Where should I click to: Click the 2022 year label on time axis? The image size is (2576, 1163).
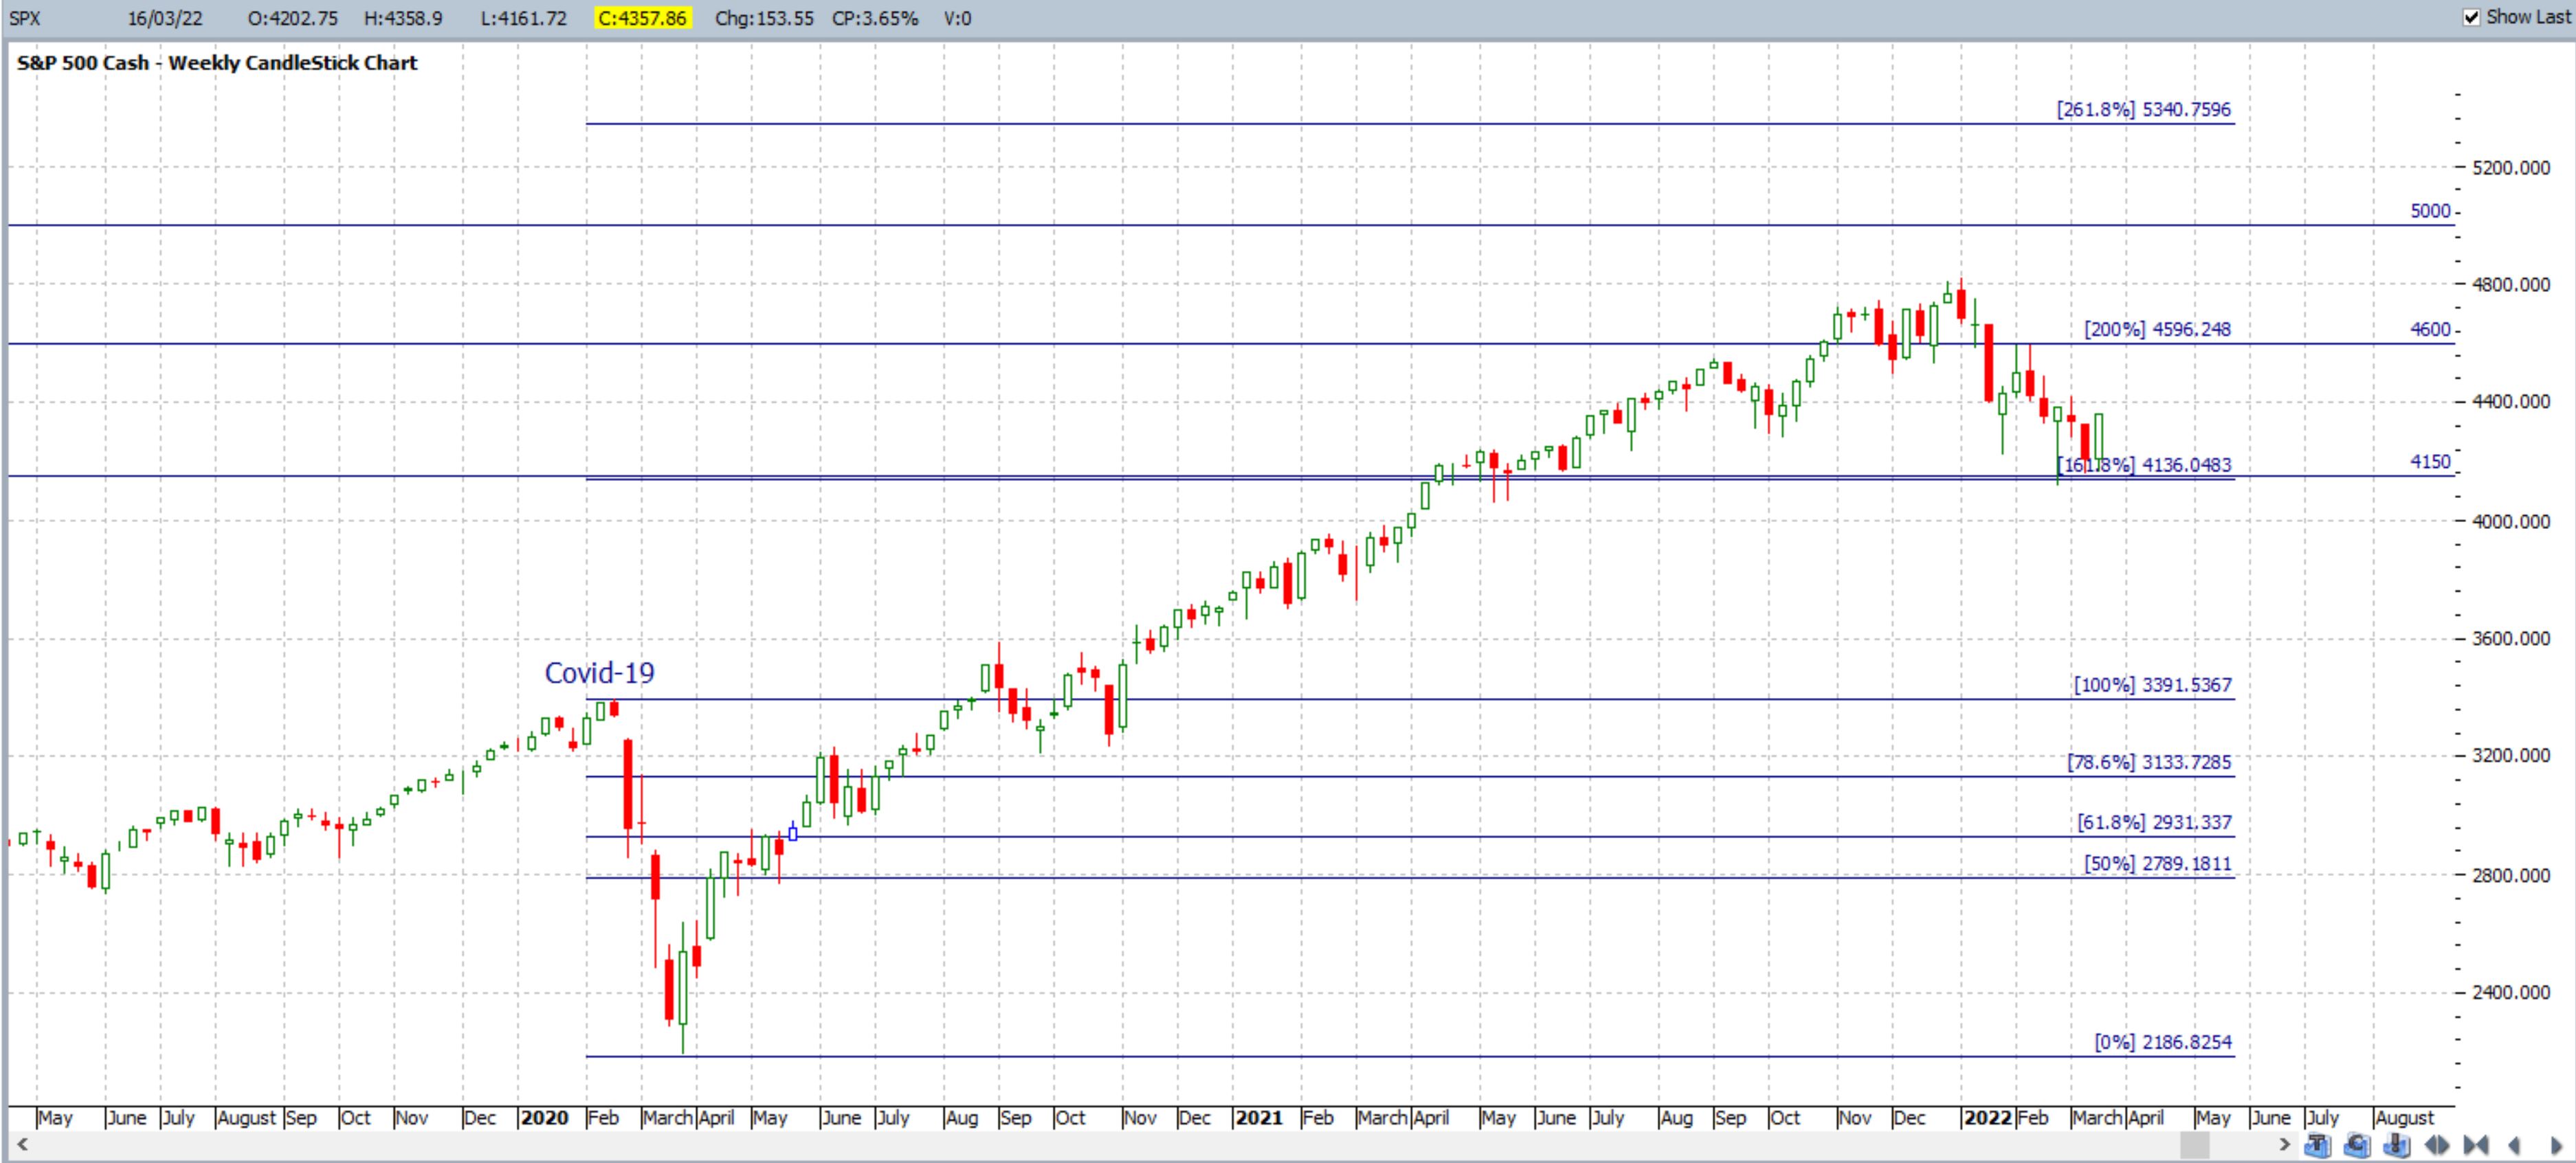tap(1988, 1117)
